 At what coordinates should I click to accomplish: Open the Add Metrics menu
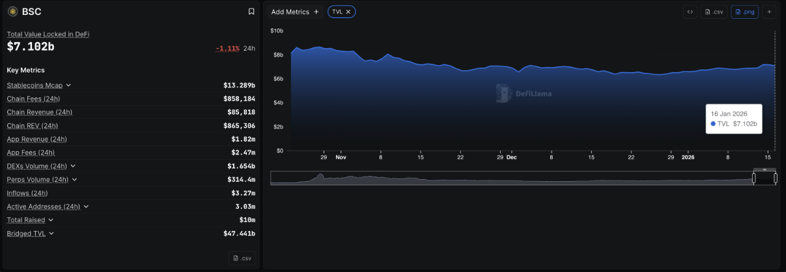click(295, 12)
